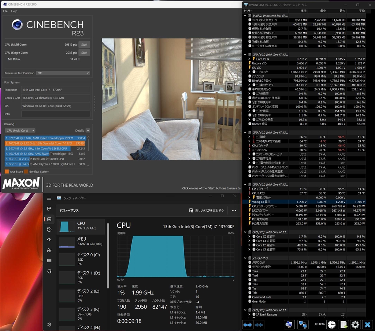Viewport: 375px width, 331px height.
Task: Open ranking Details dropdown arrow
Action: pyautogui.click(x=88, y=131)
